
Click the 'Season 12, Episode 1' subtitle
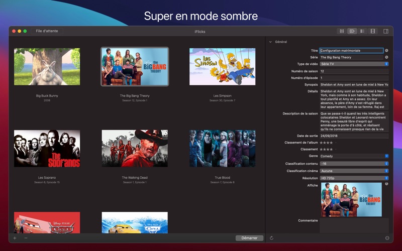coord(135,100)
